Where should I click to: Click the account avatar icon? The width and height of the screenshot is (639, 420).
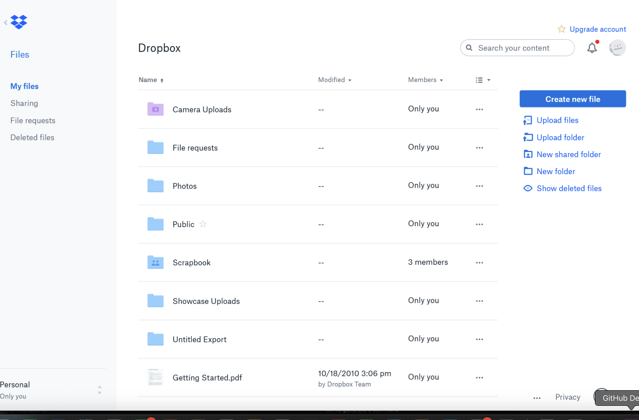point(617,48)
